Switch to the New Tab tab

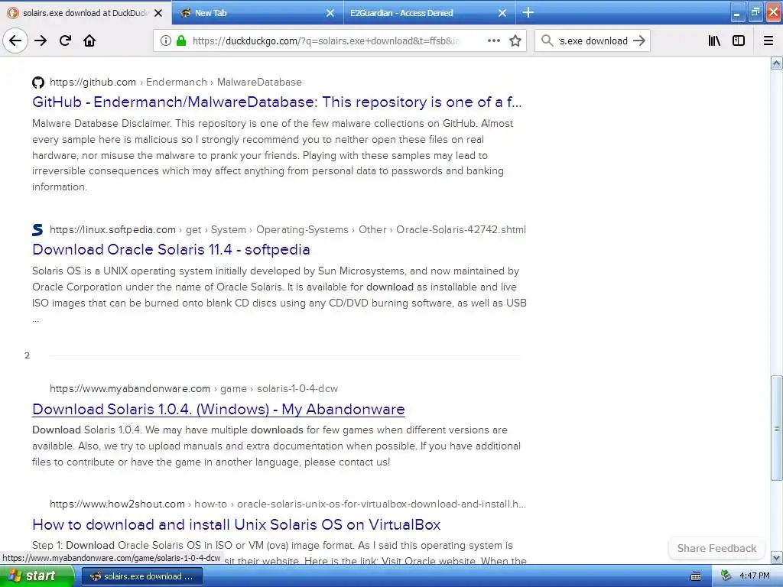(x=258, y=13)
